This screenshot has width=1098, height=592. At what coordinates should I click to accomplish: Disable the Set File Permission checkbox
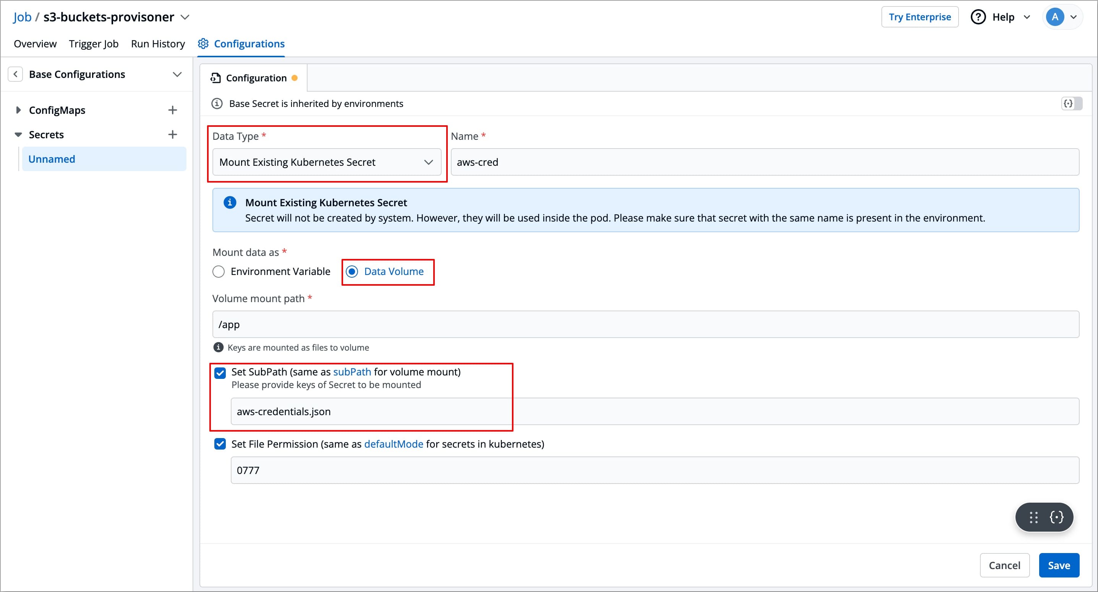pyautogui.click(x=220, y=444)
